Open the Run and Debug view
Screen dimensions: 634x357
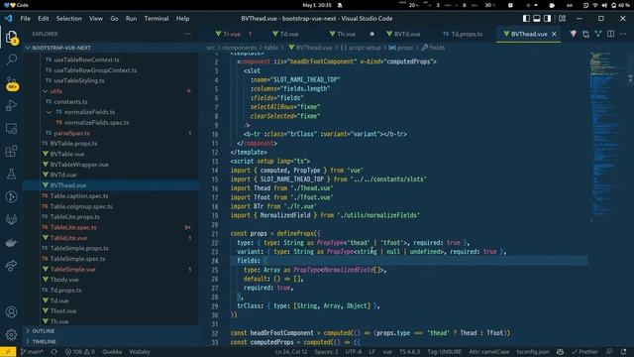point(11,106)
